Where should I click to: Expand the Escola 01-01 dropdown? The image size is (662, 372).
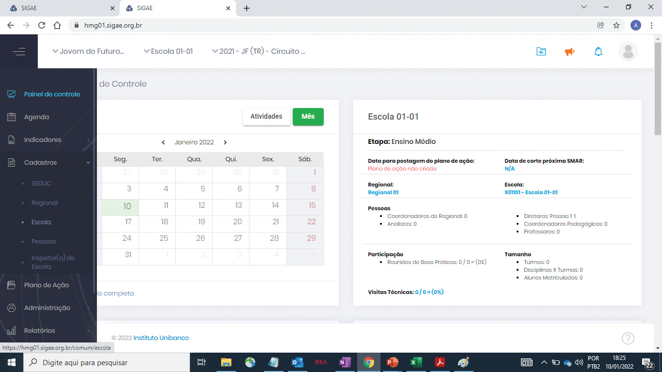168,51
